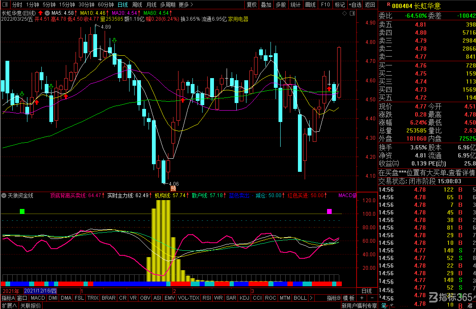Expand the 更多 > periods menu
Screen dimensions: 476x309
tap(186, 5)
